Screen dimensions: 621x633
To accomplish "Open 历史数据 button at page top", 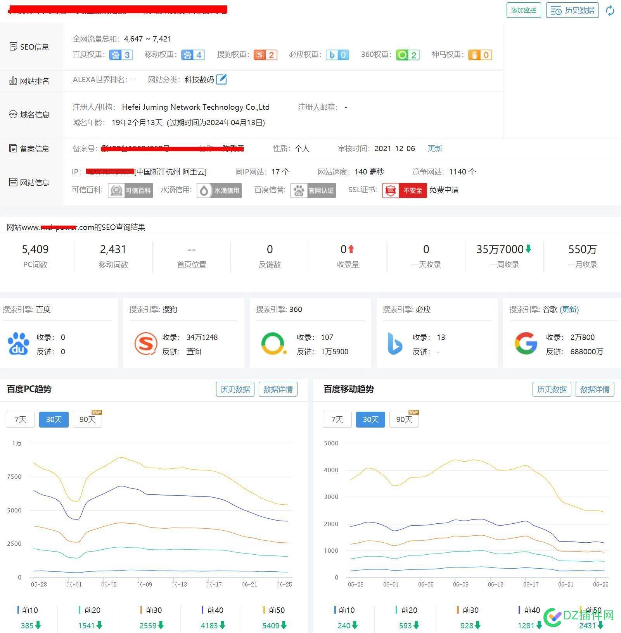I will pyautogui.click(x=572, y=10).
